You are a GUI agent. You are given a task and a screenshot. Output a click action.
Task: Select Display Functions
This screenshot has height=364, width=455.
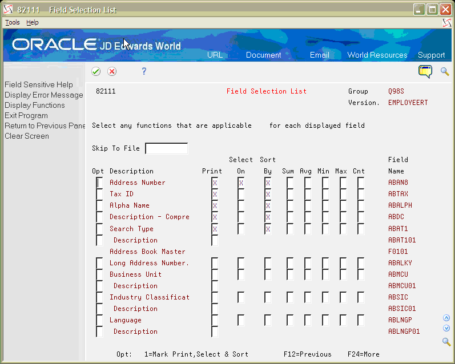(x=34, y=105)
